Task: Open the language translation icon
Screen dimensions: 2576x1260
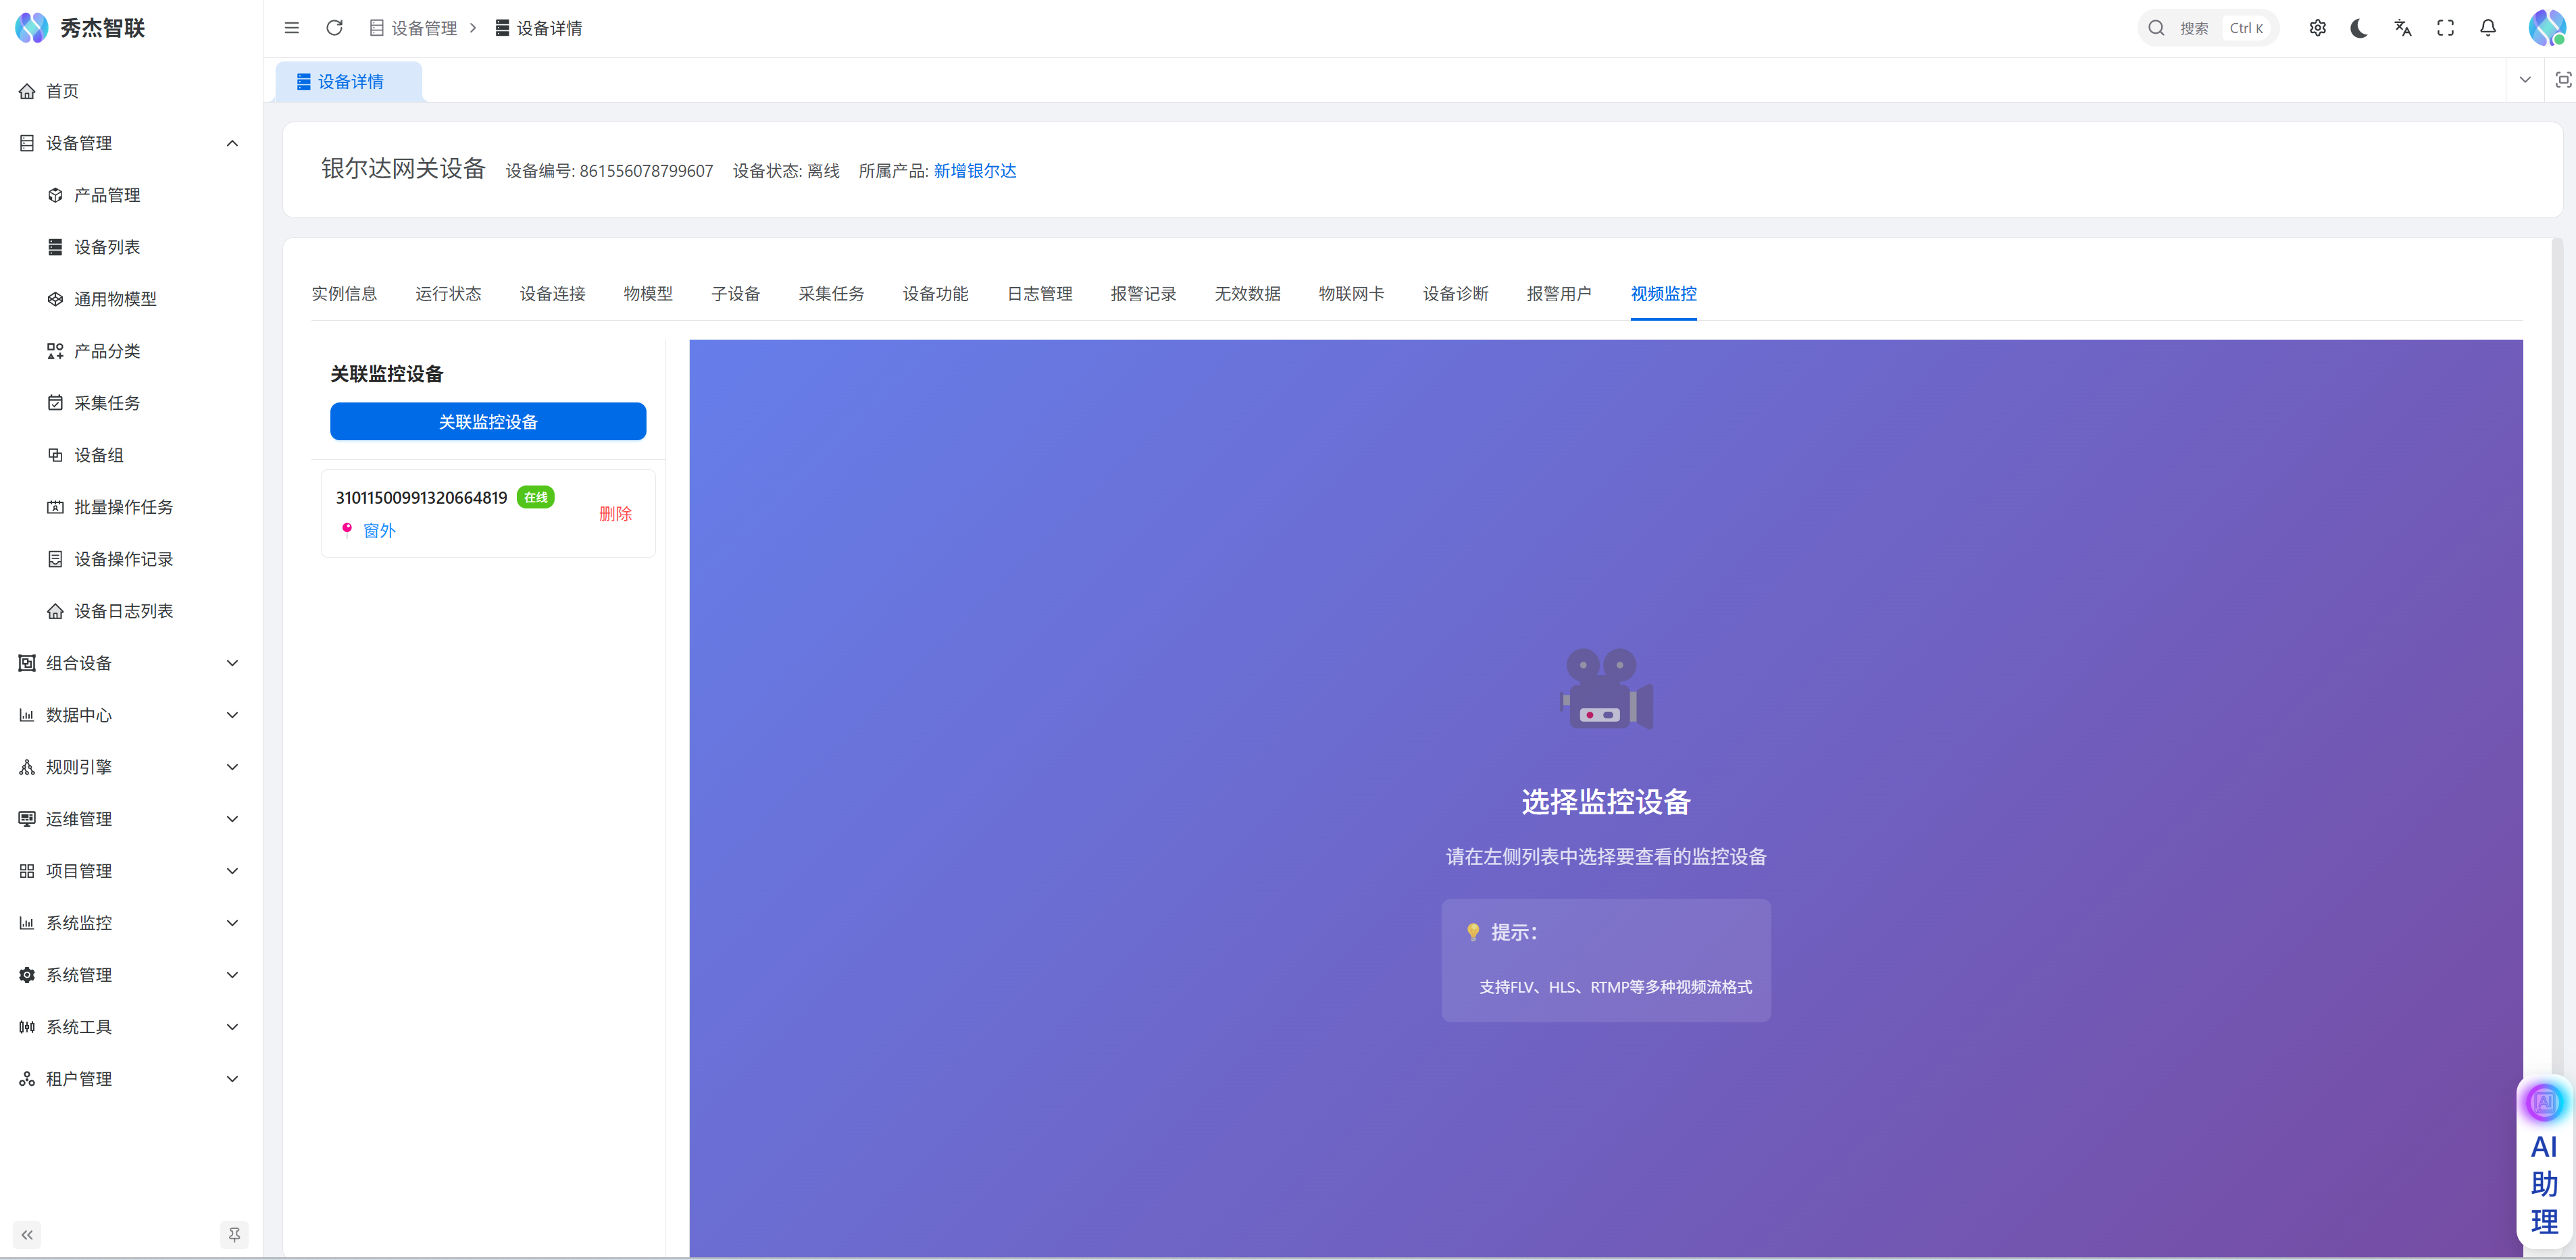Action: [2402, 28]
